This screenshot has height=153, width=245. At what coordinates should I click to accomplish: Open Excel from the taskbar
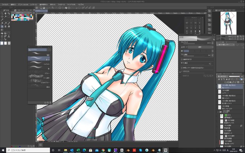point(78,150)
